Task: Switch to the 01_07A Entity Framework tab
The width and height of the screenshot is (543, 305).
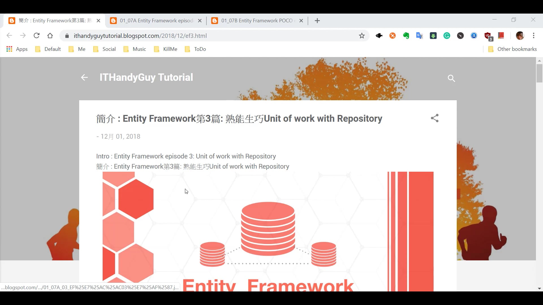Action: pos(154,20)
